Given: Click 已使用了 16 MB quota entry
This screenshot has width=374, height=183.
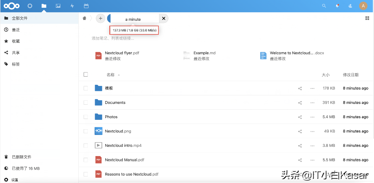Looking at the screenshot, I should tap(39, 168).
